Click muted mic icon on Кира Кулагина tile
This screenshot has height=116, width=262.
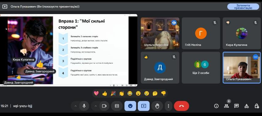256,23
